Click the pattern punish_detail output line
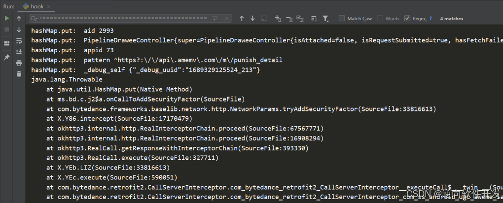Viewport: 503px width, 203px height. 156,60
